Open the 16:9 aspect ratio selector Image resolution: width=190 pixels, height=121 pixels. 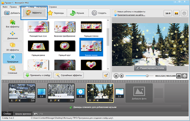(168, 13)
